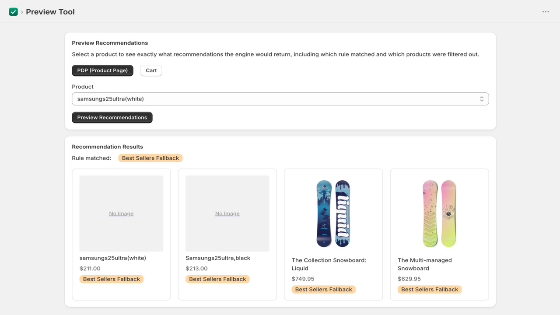
Task: Click the Product dropdown up-down arrows
Action: [x=482, y=99]
